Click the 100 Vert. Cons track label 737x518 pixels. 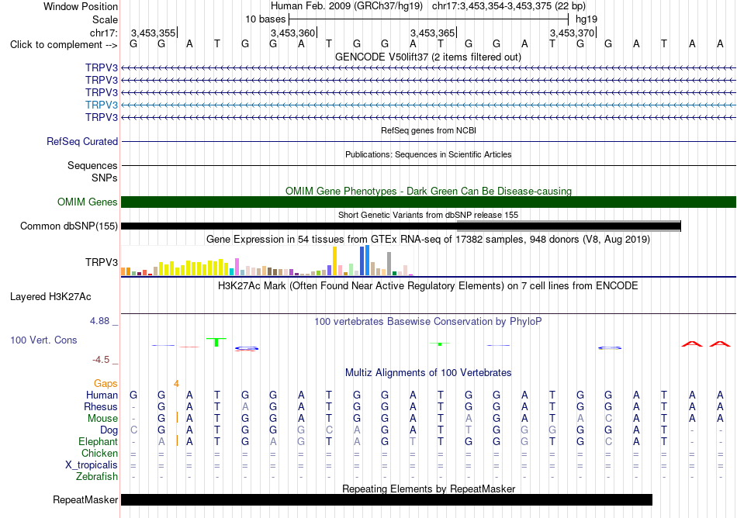tap(43, 340)
